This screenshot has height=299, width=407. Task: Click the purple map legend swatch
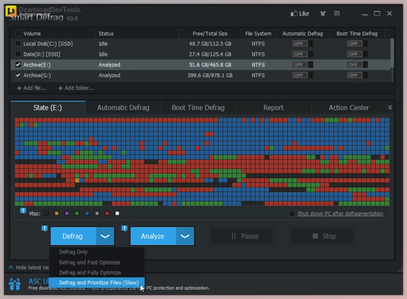point(67,213)
